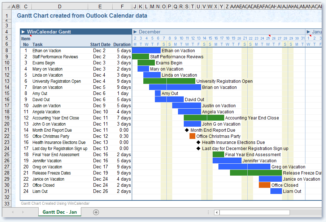
Task: Click the blue Greg on Vacation bar
Action: pyautogui.click(x=244, y=167)
